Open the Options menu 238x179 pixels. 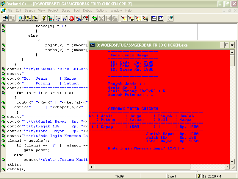(x=101, y=10)
